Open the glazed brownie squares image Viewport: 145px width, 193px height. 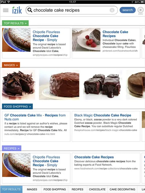[103, 85]
